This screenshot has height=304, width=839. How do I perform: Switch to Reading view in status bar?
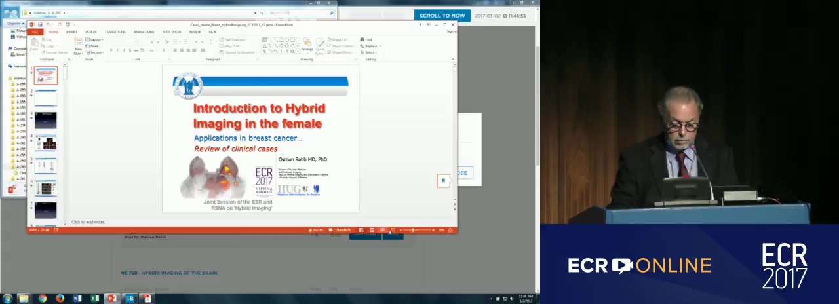click(x=382, y=230)
